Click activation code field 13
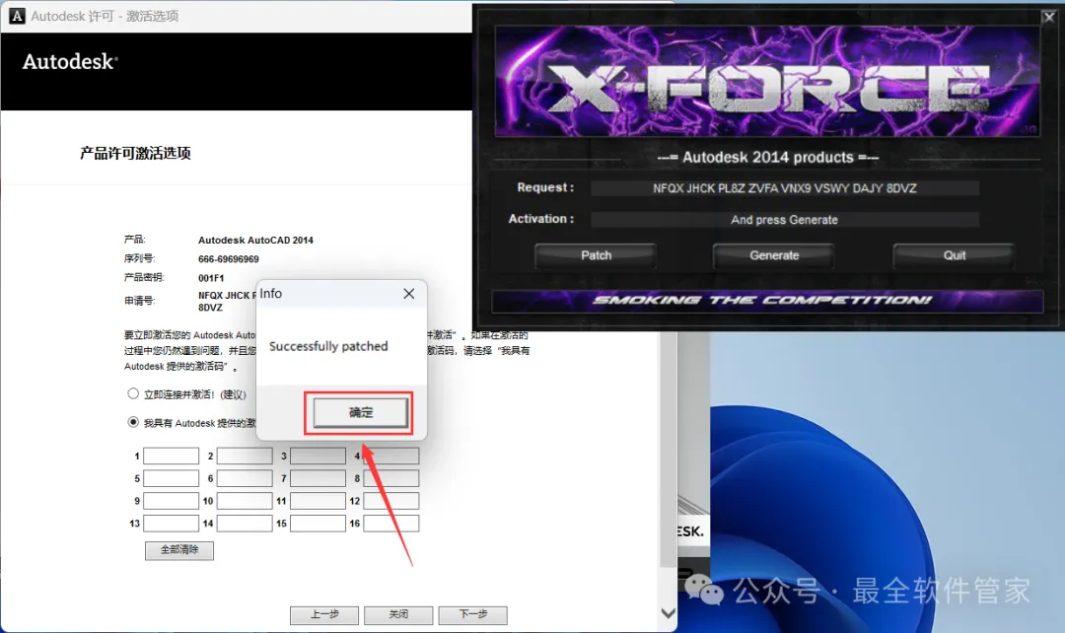The height and width of the screenshot is (633, 1065). click(172, 523)
